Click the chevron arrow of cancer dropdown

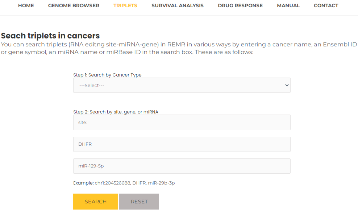coord(287,85)
